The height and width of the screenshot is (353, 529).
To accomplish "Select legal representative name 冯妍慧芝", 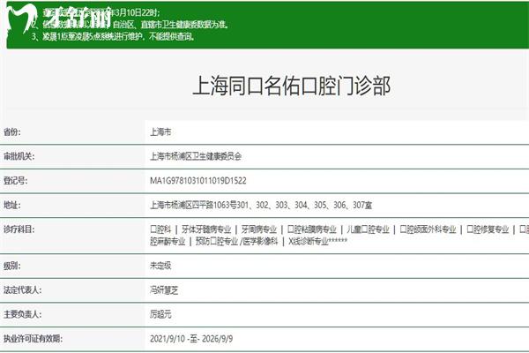I will coord(164,290).
